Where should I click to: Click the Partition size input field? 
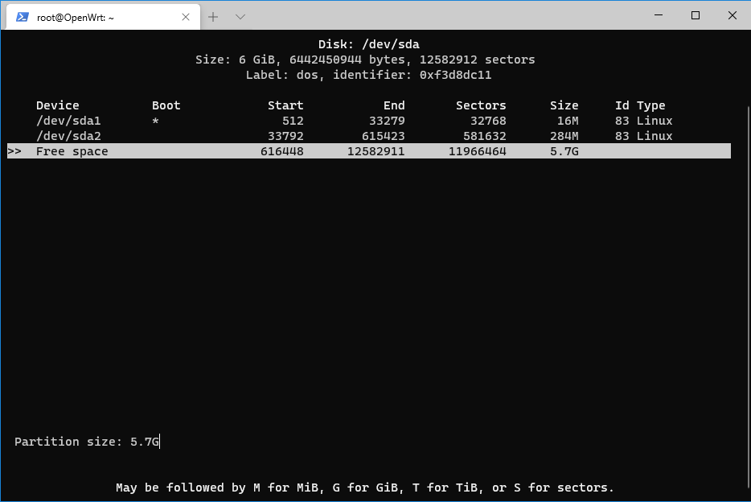pos(145,442)
